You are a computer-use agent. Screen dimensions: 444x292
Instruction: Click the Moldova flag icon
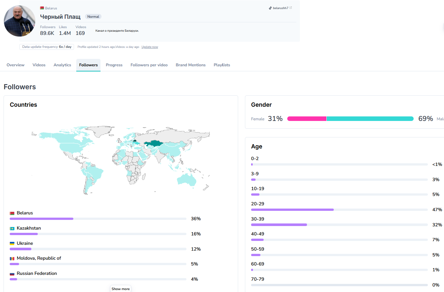12,259
